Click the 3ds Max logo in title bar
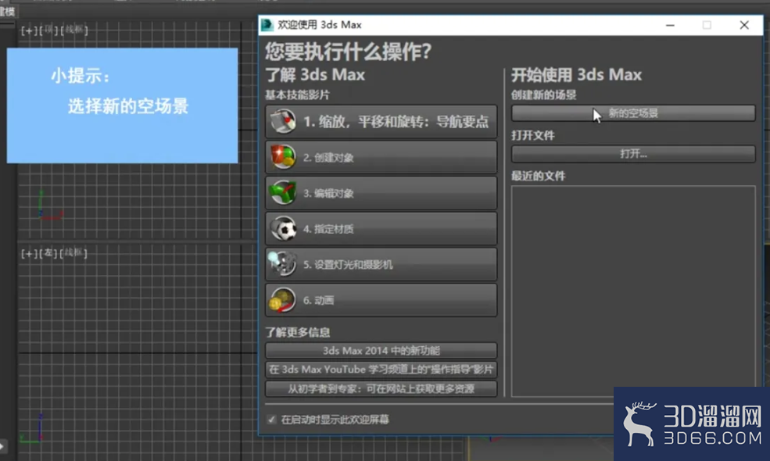 click(x=267, y=24)
